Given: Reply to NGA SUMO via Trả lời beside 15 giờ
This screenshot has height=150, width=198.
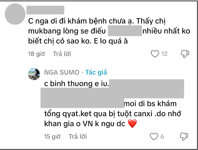Looking at the screenshot, I should click(x=78, y=136).
